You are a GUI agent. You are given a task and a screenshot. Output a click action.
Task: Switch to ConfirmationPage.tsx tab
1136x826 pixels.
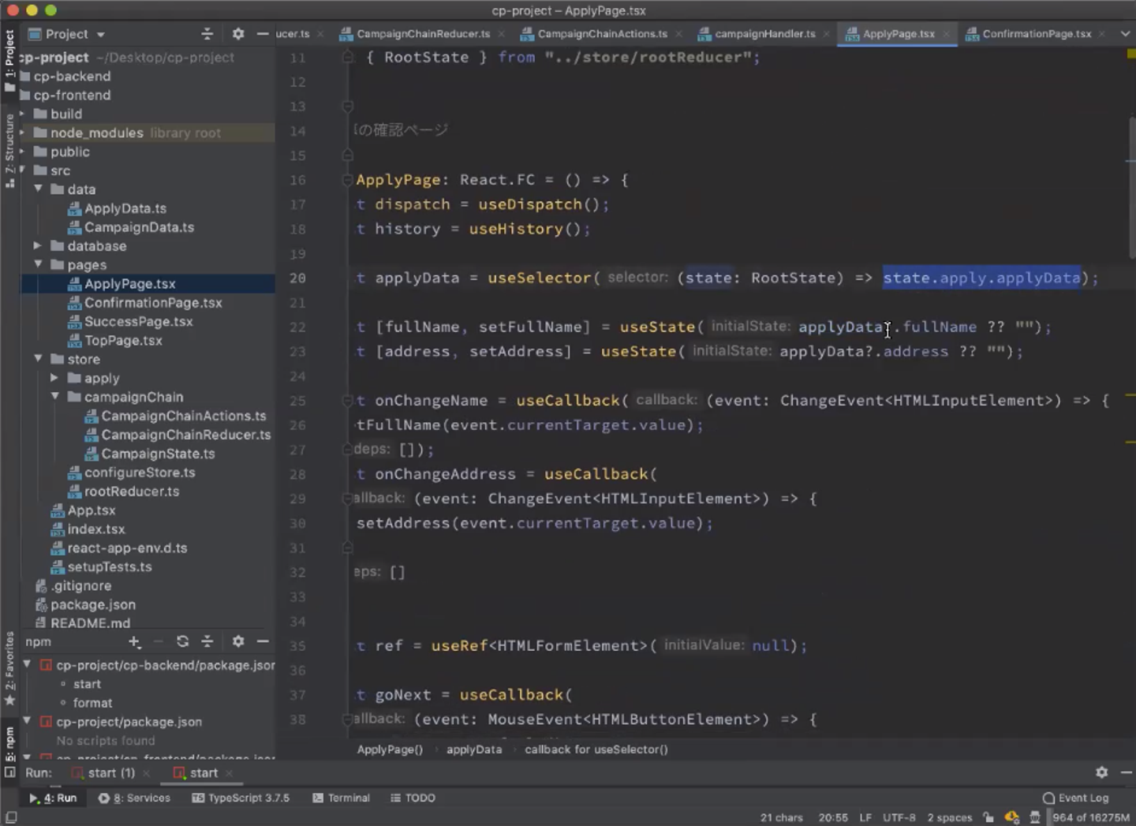click(x=1036, y=34)
